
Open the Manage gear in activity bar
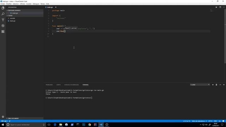(3, 117)
